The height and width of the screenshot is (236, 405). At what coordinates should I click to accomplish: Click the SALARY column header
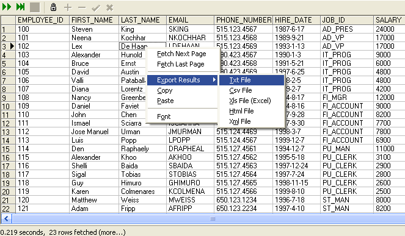389,20
